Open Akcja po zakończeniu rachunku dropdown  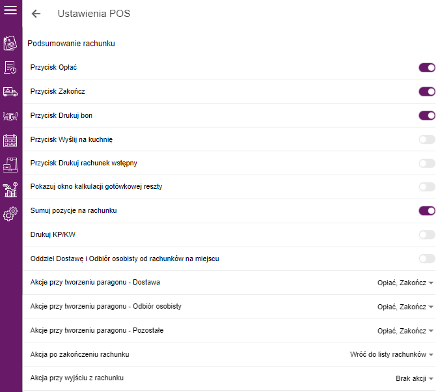click(391, 354)
